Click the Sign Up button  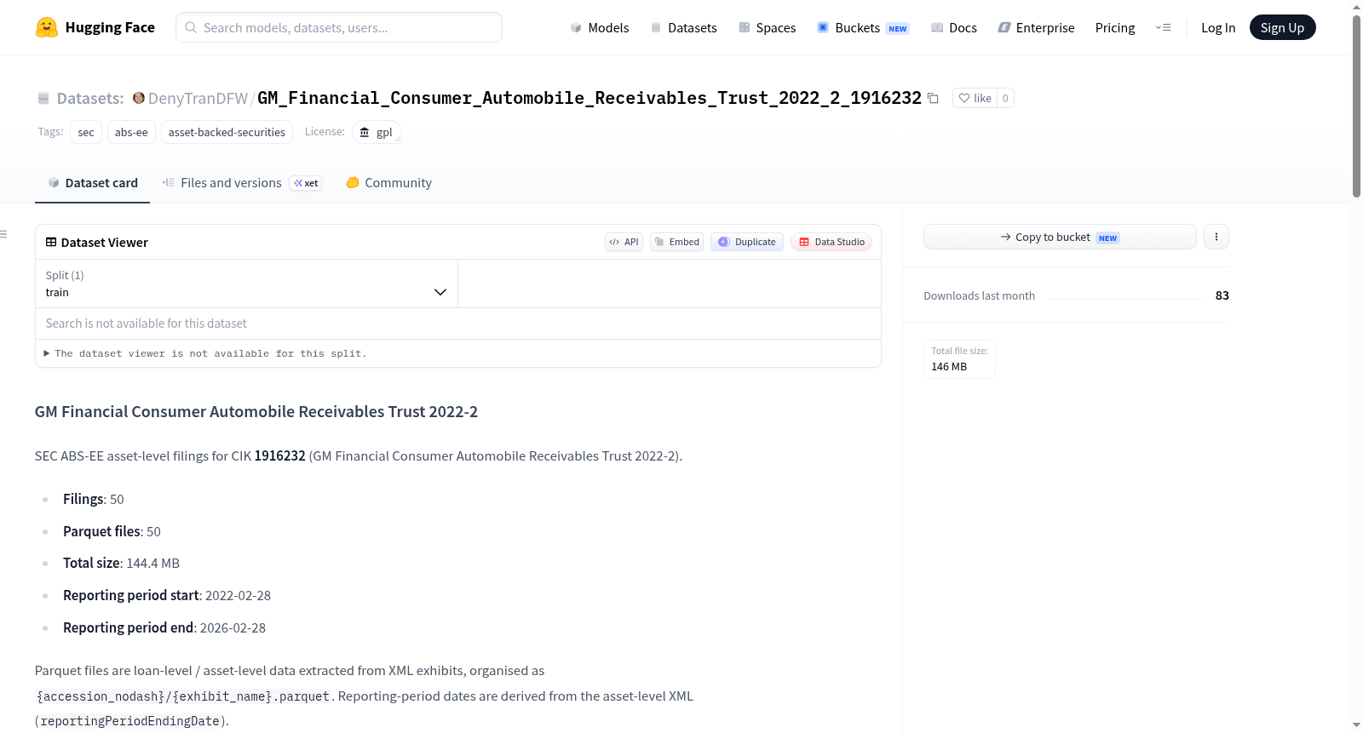(1282, 27)
